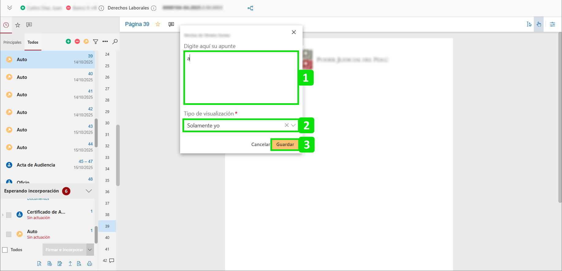Tick the checkbox for Auto Sin actuación
562x271 pixels.
[9, 234]
